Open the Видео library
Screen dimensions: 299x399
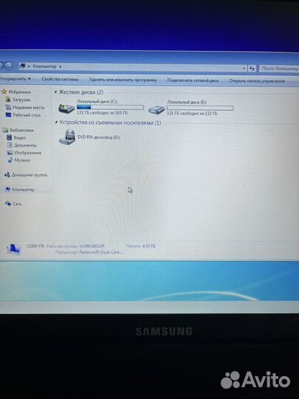pyautogui.click(x=20, y=137)
